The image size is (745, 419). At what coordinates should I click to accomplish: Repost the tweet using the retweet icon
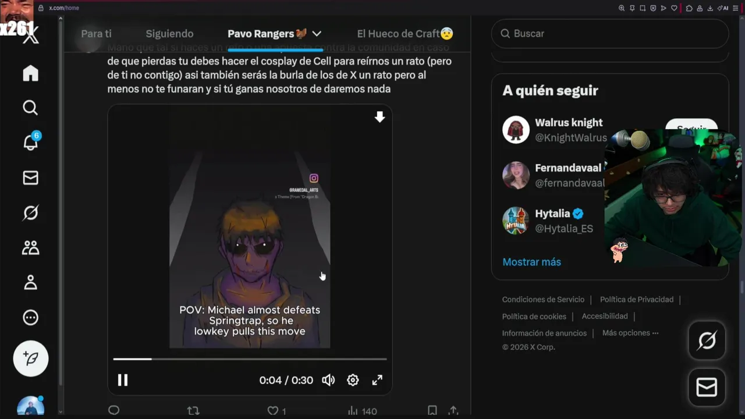click(193, 410)
